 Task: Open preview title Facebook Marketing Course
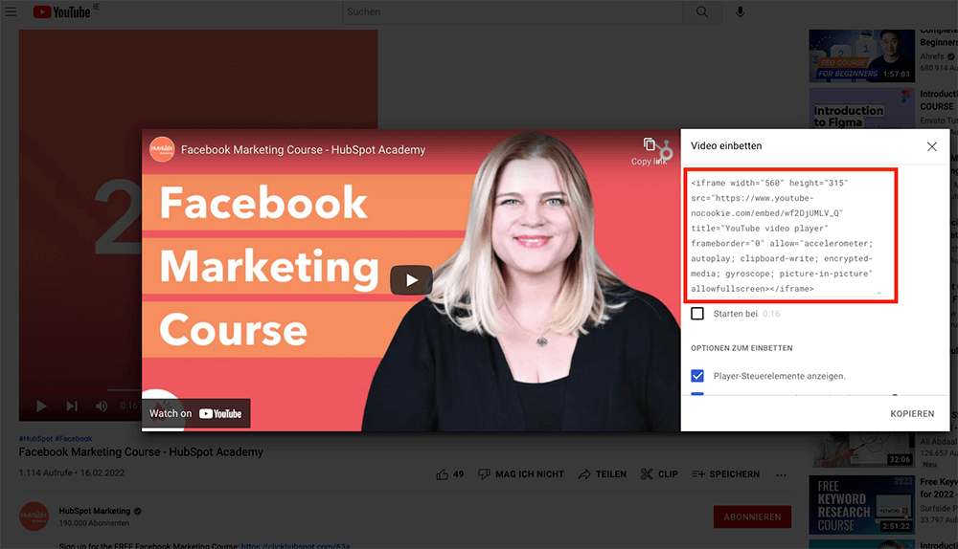(x=303, y=150)
